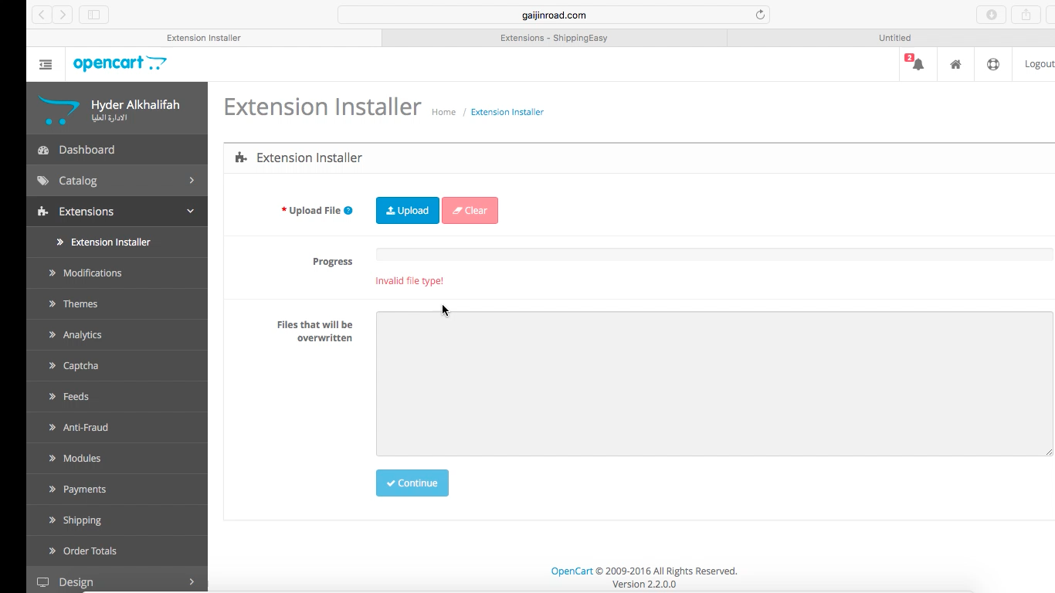
Task: Click the blue Upload button
Action: [408, 211]
